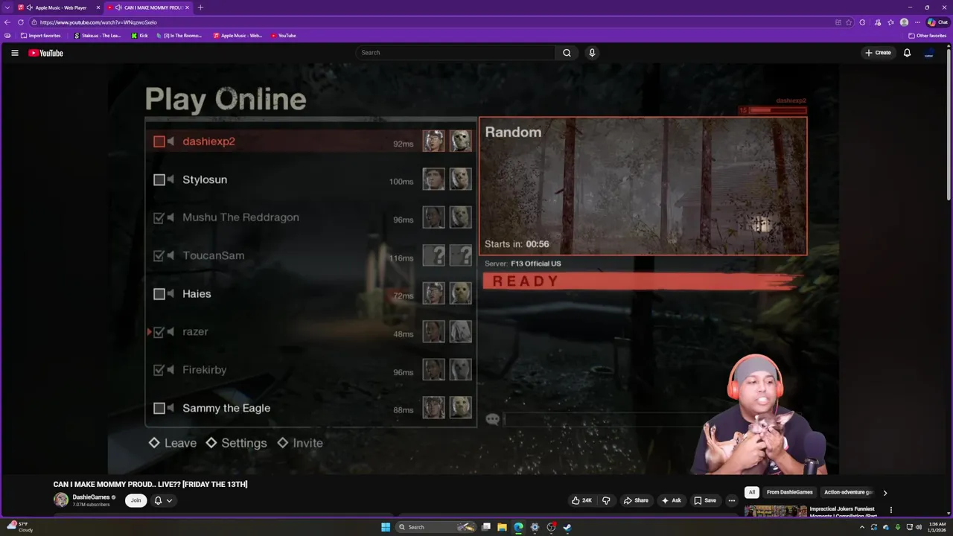Join the DashieGames channel membership
The image size is (953, 536).
coord(136,500)
